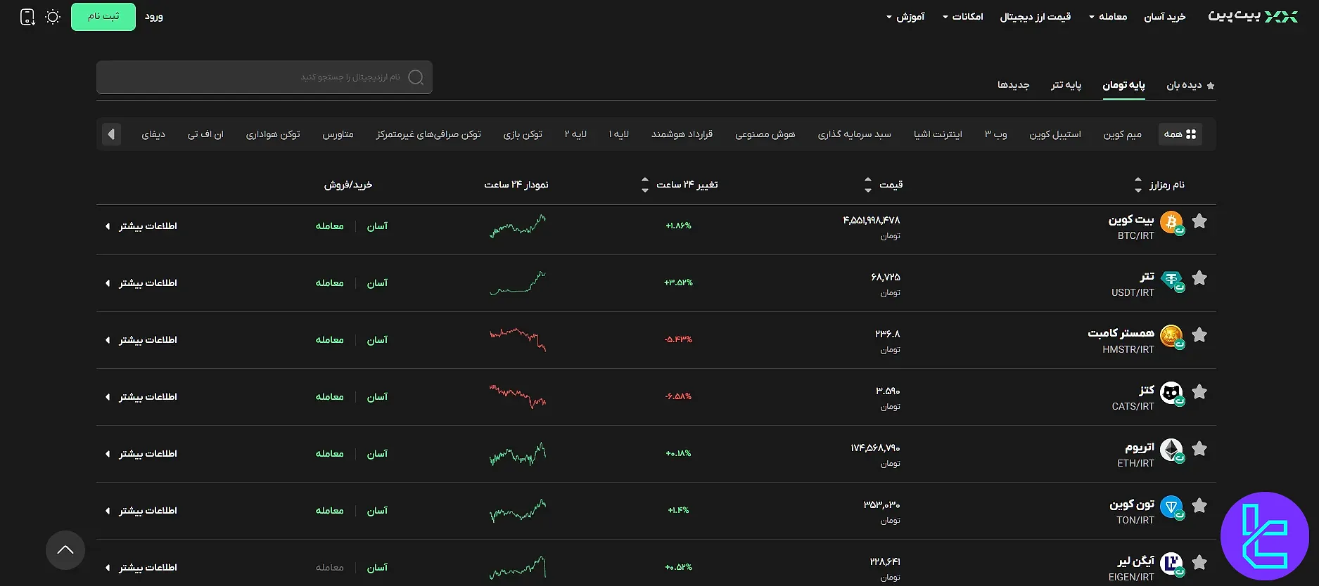Open the mobile app download icon
The image size is (1319, 586).
pos(27,17)
